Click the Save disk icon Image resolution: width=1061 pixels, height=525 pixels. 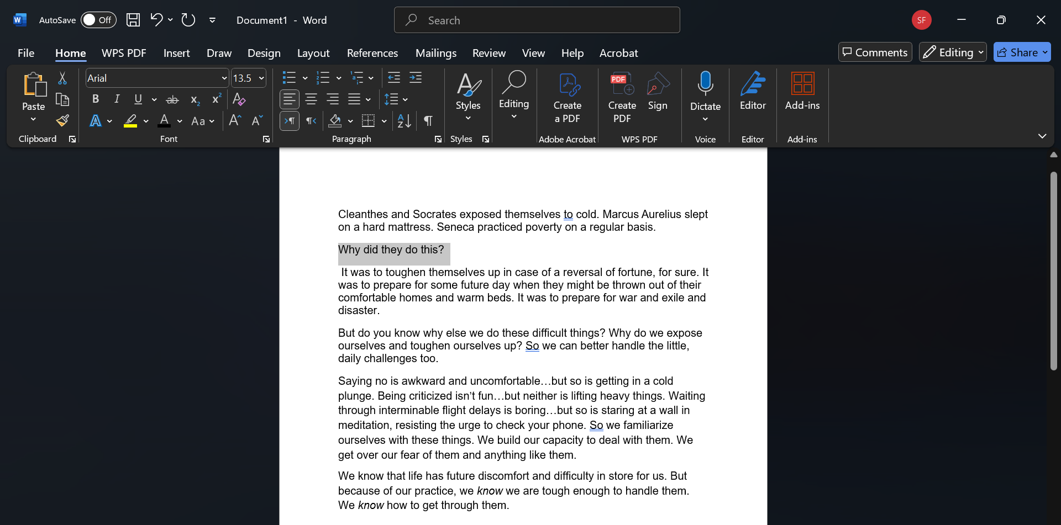click(133, 20)
